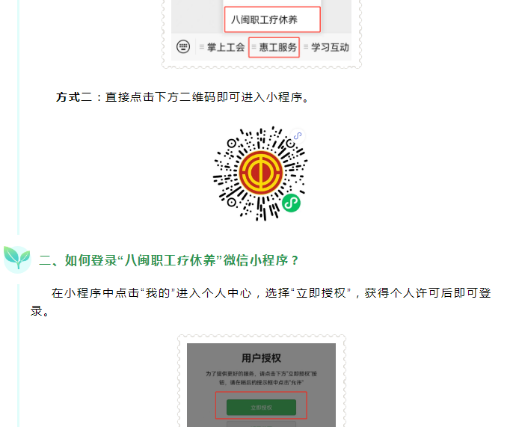Click the list icon left of 掌上工会
The image size is (516, 427).
point(202,47)
